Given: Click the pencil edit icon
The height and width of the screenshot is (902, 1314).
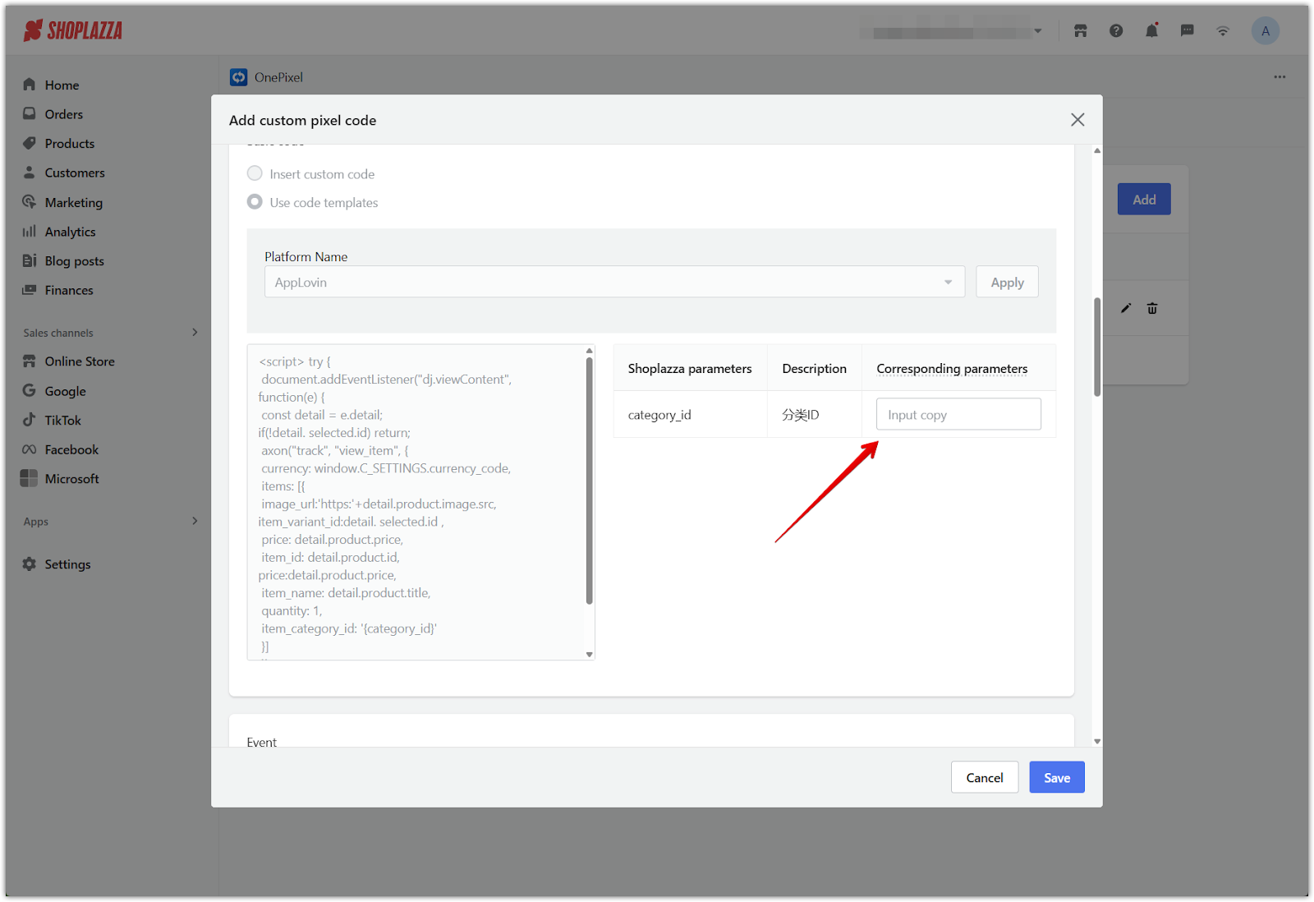Looking at the screenshot, I should (1126, 308).
